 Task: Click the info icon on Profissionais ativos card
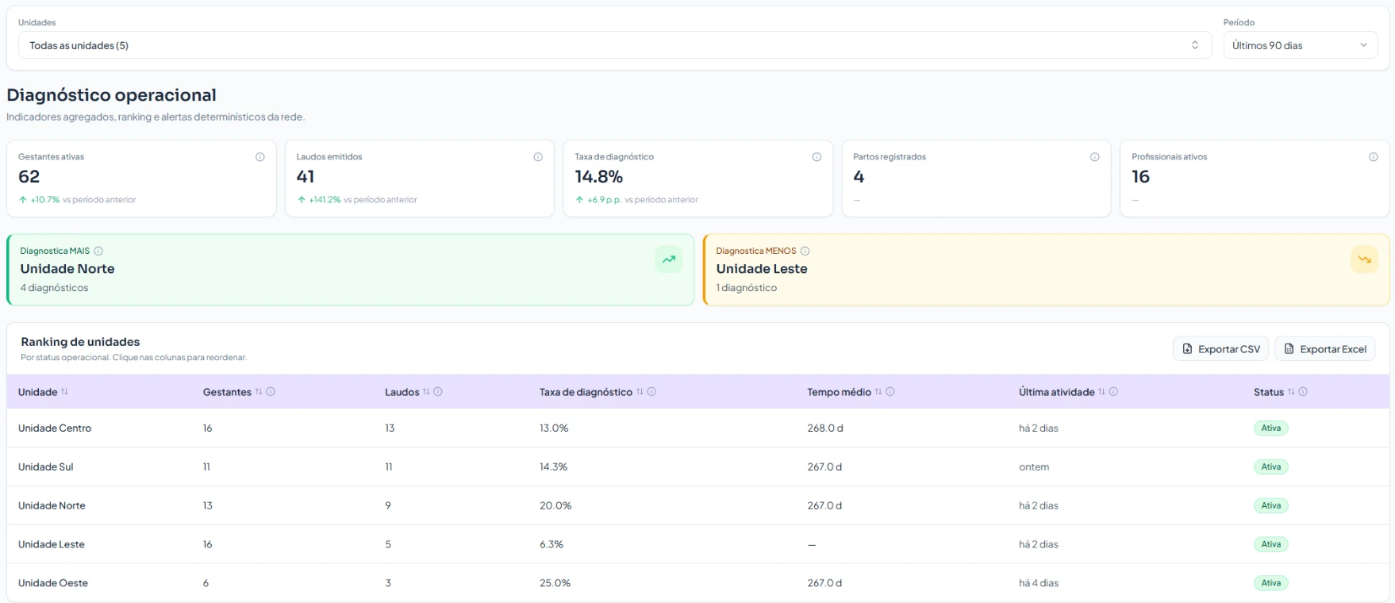(x=1374, y=157)
